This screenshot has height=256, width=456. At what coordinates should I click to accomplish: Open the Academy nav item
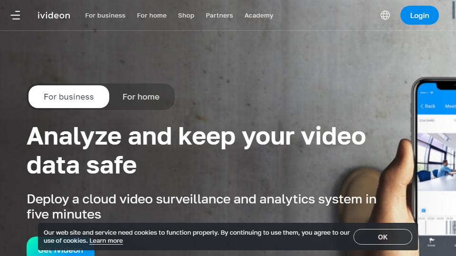259,15
